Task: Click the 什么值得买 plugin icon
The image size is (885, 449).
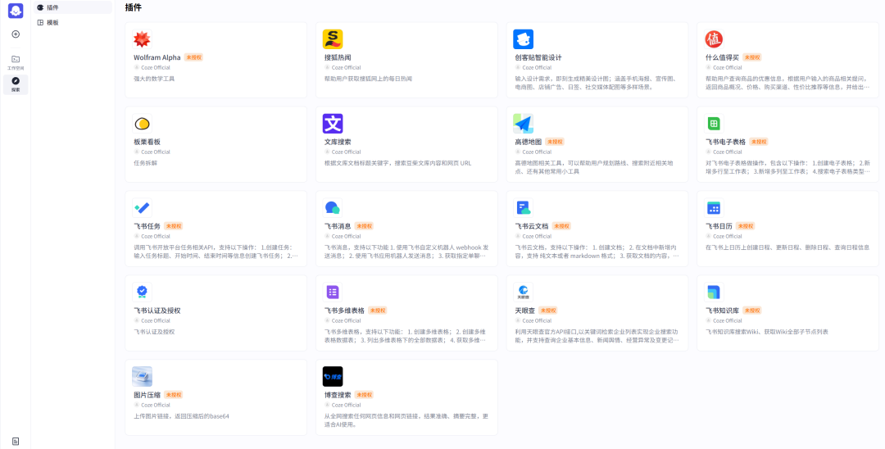Action: click(x=714, y=39)
